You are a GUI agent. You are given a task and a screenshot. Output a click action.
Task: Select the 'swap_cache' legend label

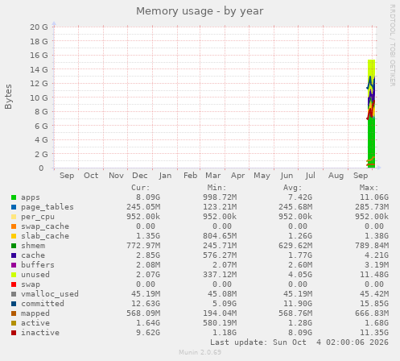45,226
